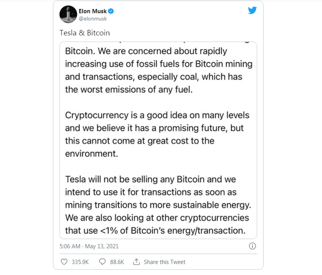
Task: Open Elon Musk's profile picture
Action: (68, 14)
